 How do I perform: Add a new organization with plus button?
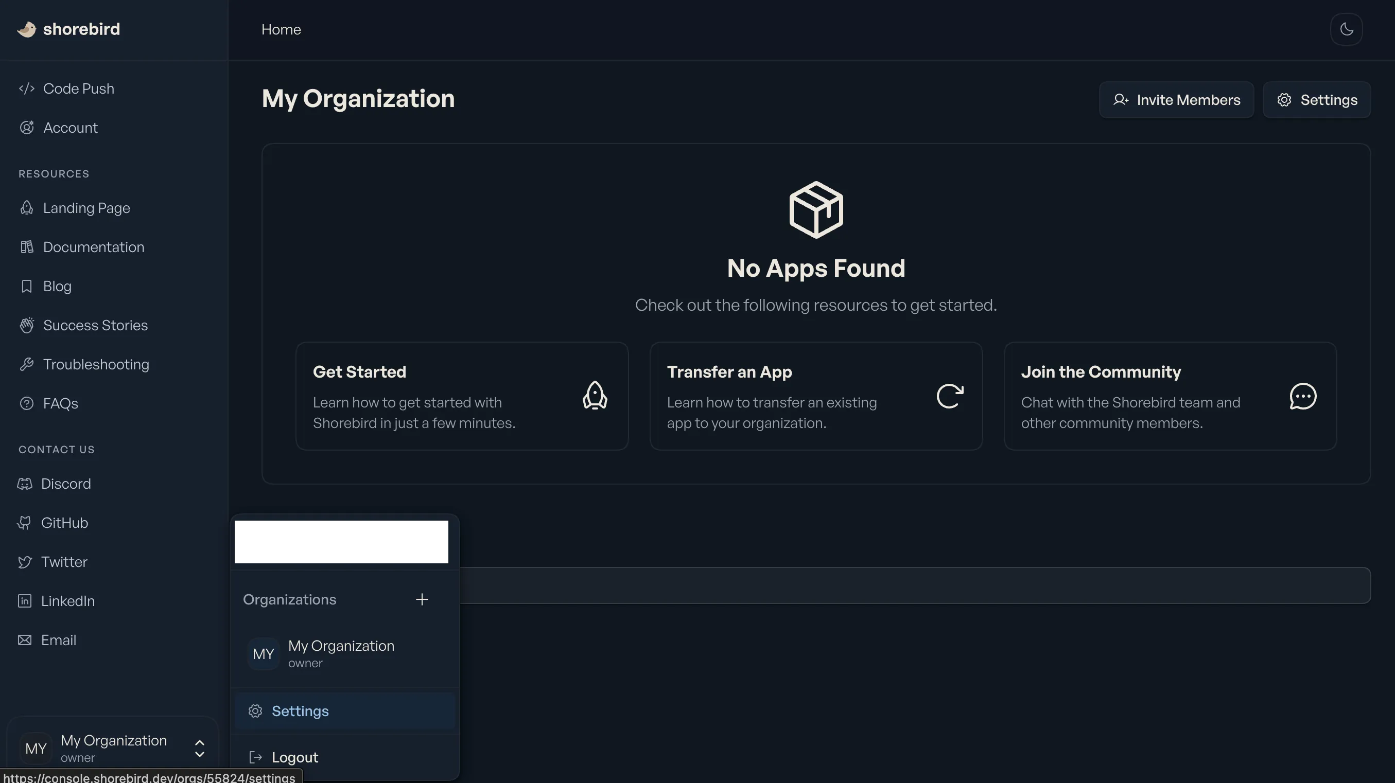[x=422, y=599]
